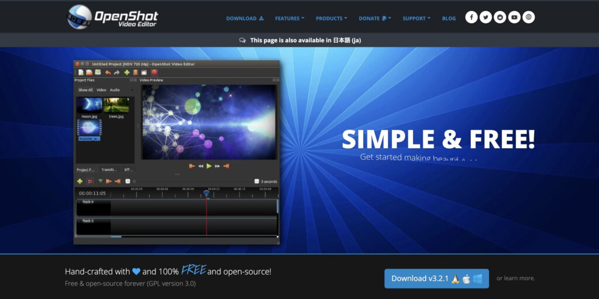
Task: Click Next Marker icon in timeline toolbar
Action: pyautogui.click(x=118, y=181)
